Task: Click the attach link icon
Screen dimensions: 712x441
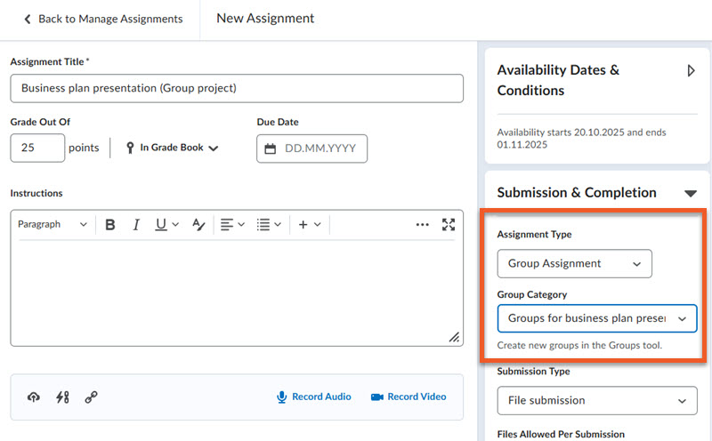Action: [91, 397]
